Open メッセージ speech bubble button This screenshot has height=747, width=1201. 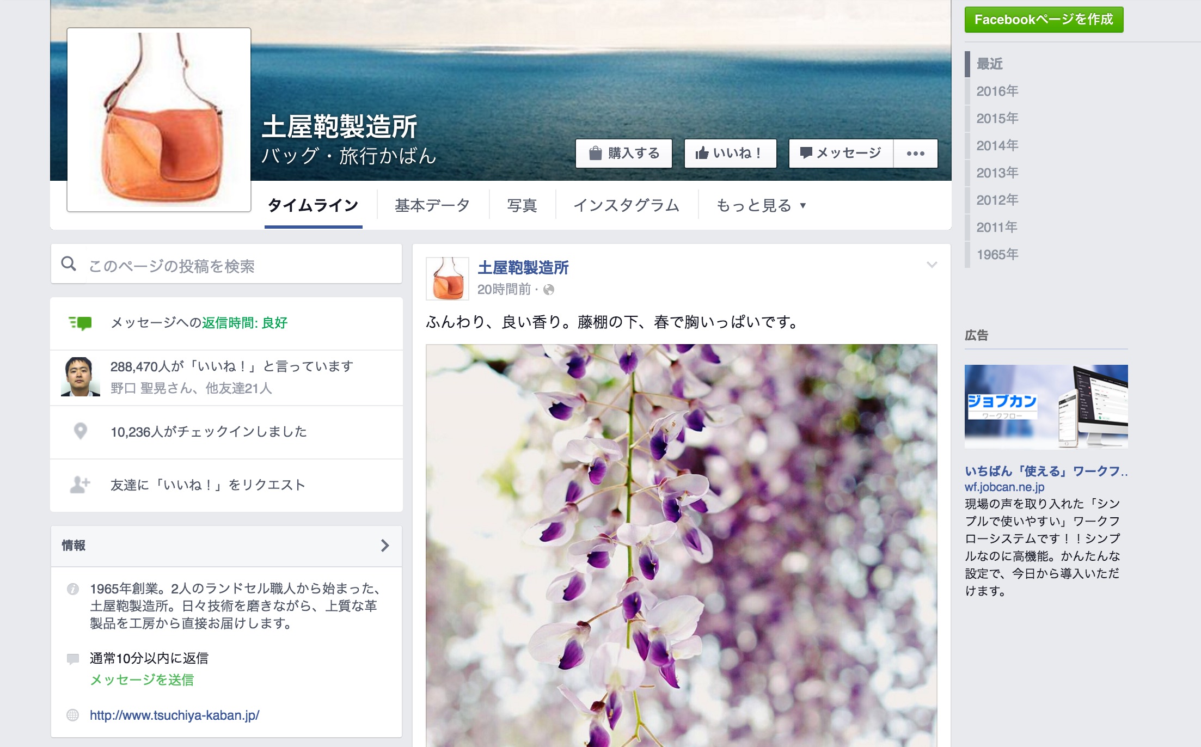tap(841, 154)
